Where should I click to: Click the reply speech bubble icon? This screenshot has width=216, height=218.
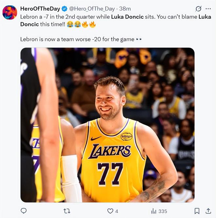tap(24, 211)
